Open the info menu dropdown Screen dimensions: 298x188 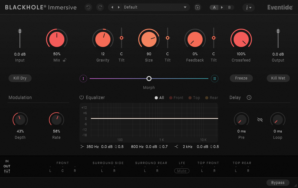point(248,8)
